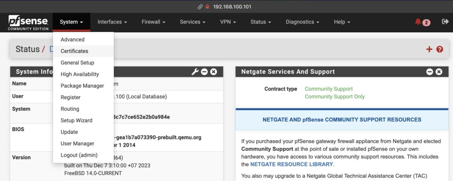Open the Status dropdown menu

tap(261, 22)
